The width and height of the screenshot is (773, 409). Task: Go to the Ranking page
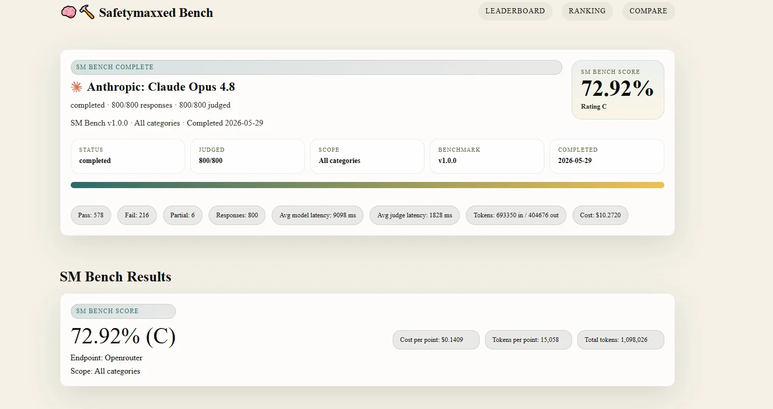coord(587,11)
